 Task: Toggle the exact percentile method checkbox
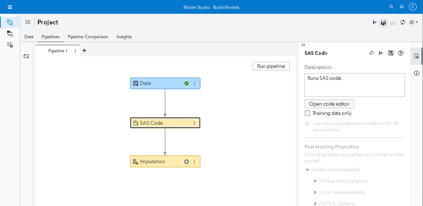coord(307,124)
